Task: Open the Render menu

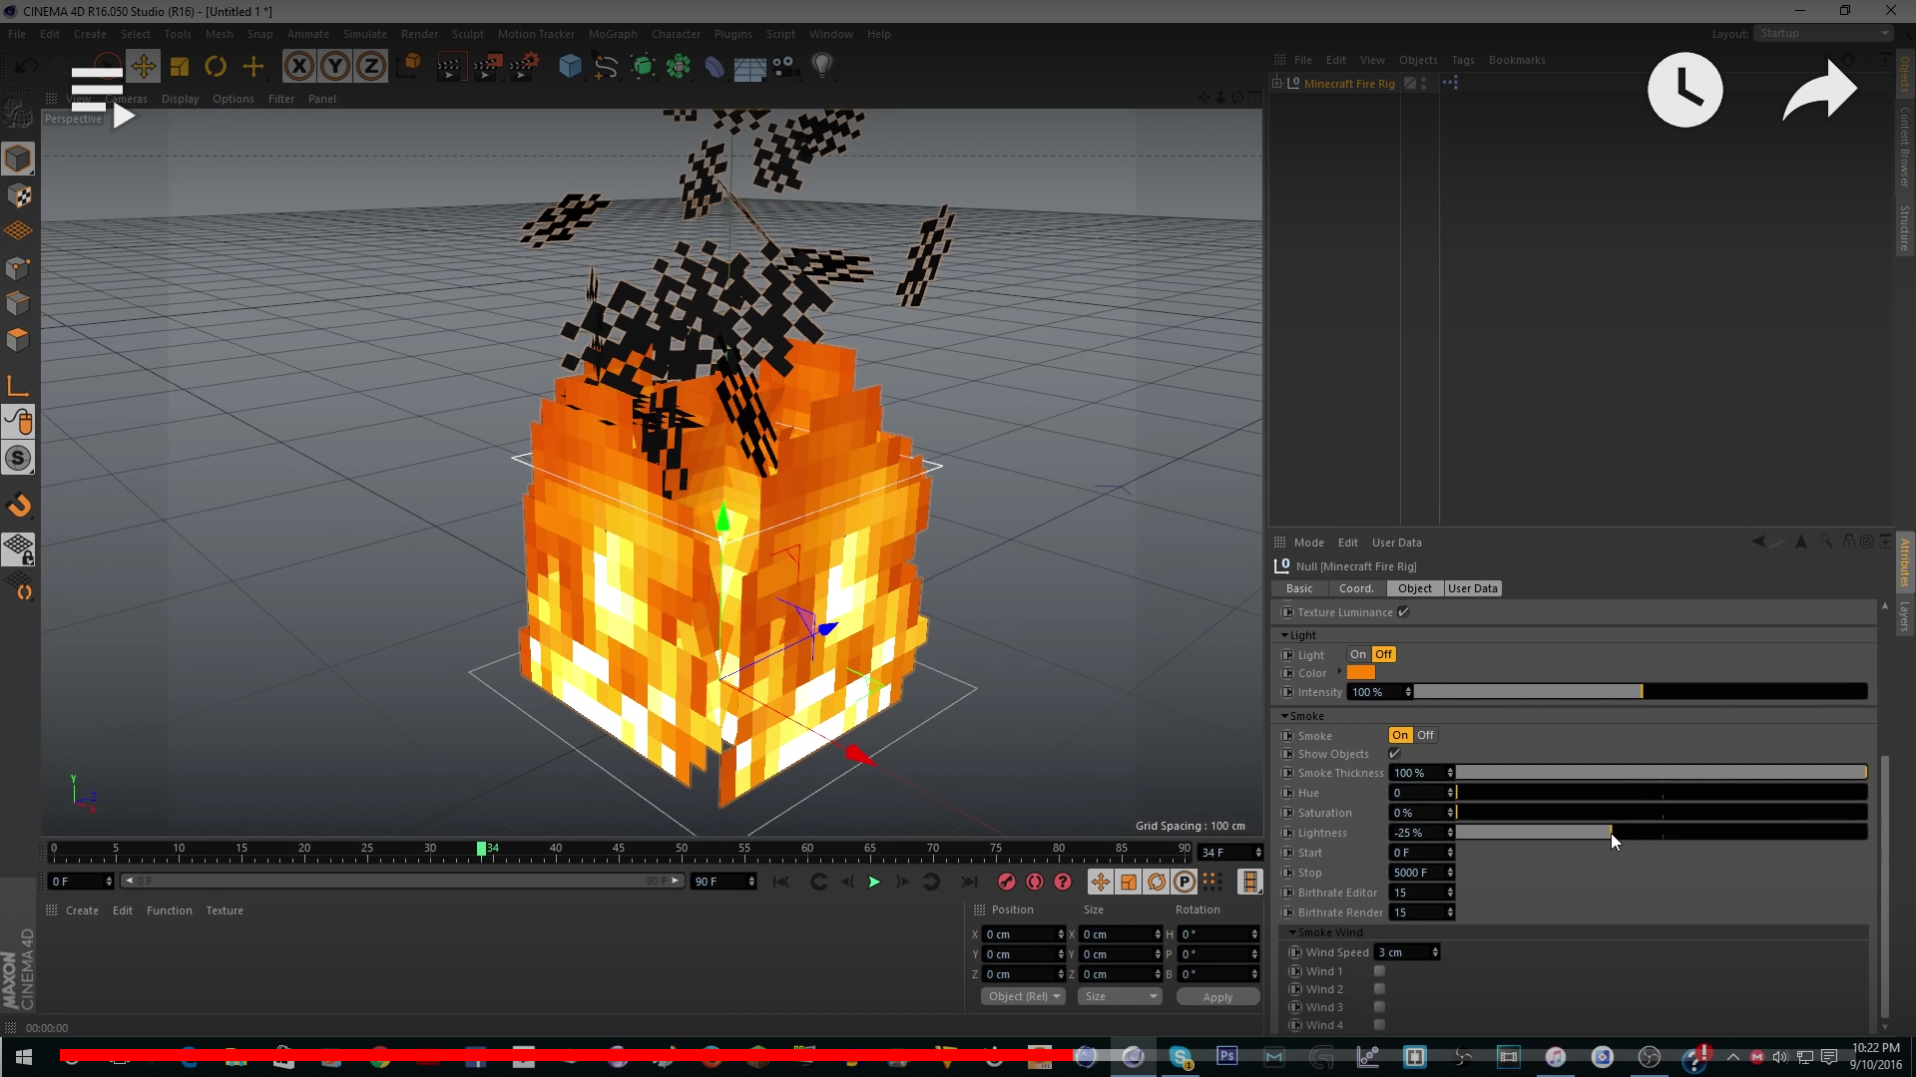Action: [419, 34]
